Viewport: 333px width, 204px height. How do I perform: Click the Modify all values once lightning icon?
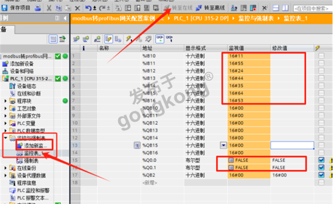click(129, 39)
